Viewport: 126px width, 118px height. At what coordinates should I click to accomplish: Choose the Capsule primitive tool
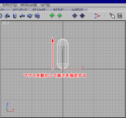(x=15, y=16)
